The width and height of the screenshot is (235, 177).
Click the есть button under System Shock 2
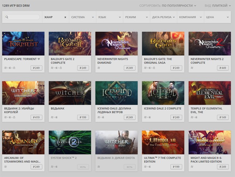[83, 167]
